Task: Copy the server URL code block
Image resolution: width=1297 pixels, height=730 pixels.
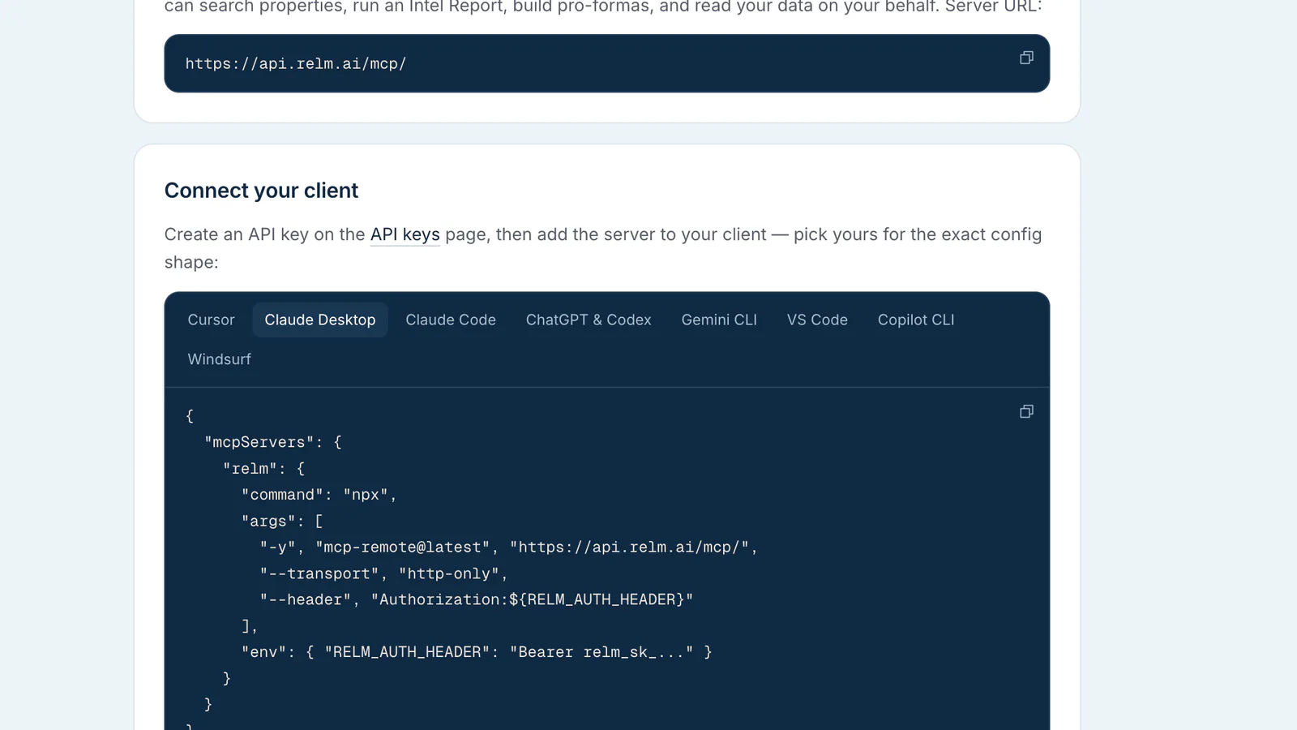Action: pos(1026,58)
